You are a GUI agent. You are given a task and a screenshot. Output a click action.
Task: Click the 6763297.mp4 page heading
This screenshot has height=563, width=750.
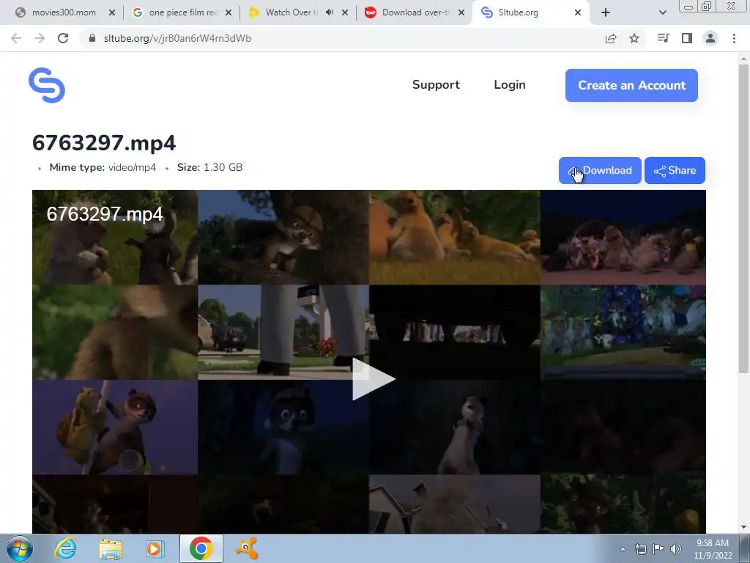point(104,143)
